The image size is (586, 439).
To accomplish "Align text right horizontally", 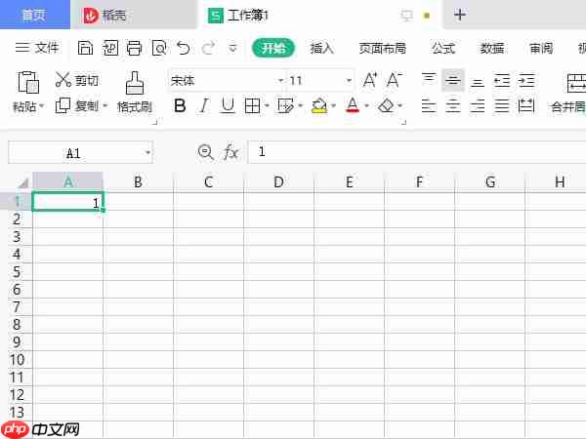I will pyautogui.click(x=478, y=106).
